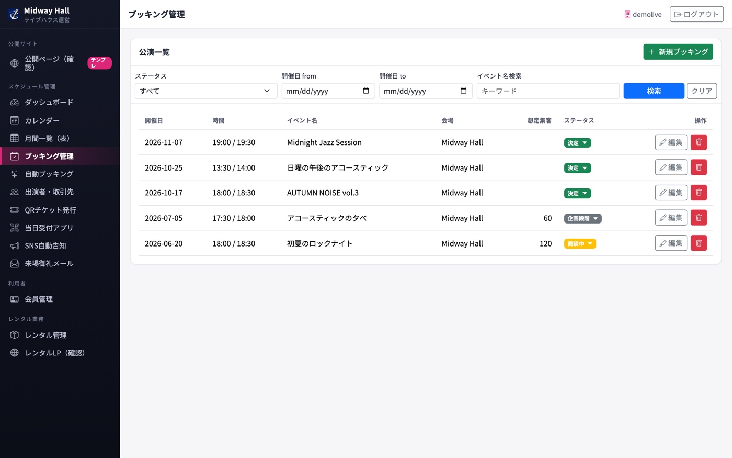Focus the イベント名検索 keyword field
The width and height of the screenshot is (732, 458).
click(548, 91)
